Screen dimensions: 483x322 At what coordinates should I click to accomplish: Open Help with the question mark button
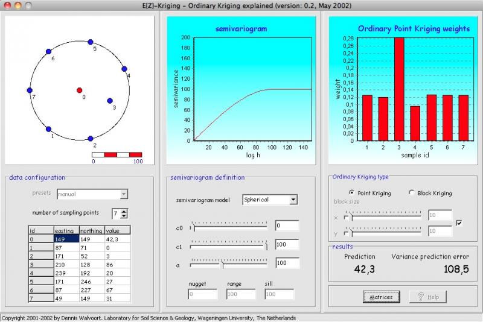pyautogui.click(x=427, y=297)
